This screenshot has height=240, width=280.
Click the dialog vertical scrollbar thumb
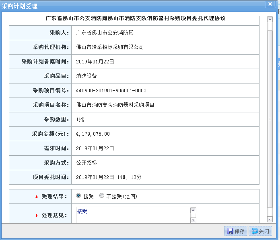coord(270,119)
